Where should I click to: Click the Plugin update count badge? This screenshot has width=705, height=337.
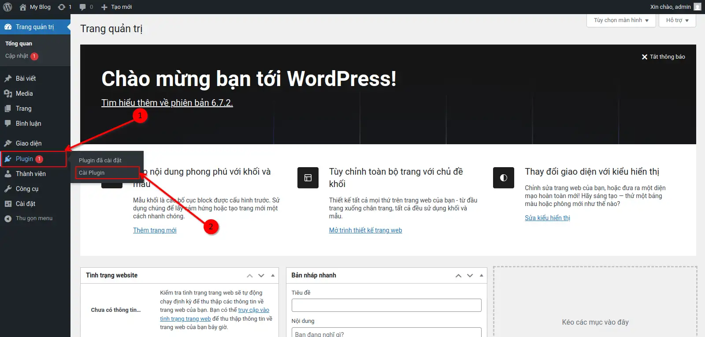(x=39, y=159)
